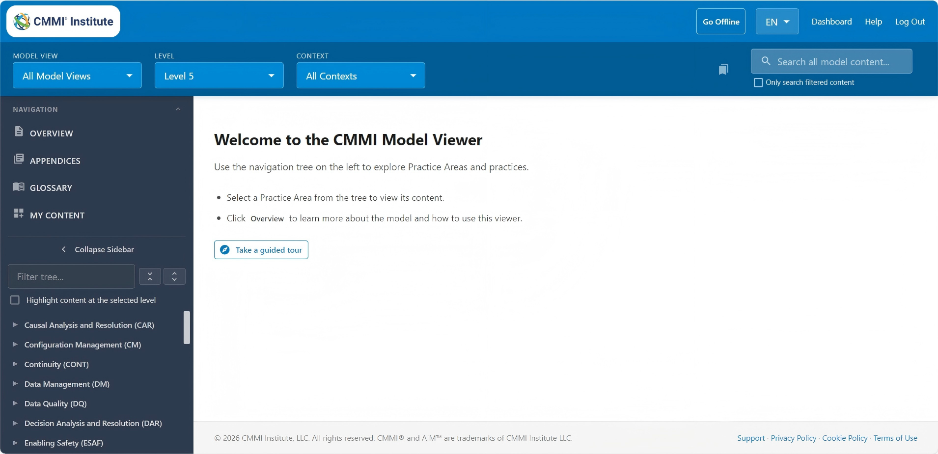Toggle Highlight content at the selected level

pyautogui.click(x=15, y=300)
